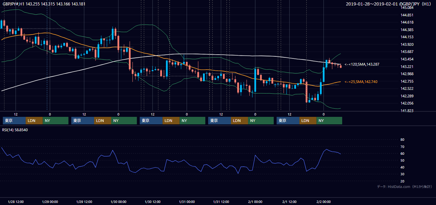Click the leftmost LDN session block
The image size is (436, 205).
tap(34, 121)
